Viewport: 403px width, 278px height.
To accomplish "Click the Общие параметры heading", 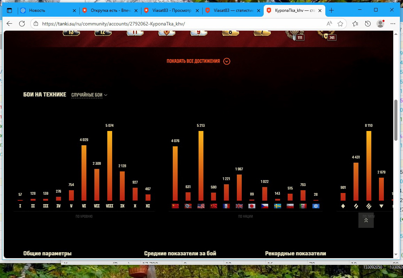I will [x=47, y=253].
